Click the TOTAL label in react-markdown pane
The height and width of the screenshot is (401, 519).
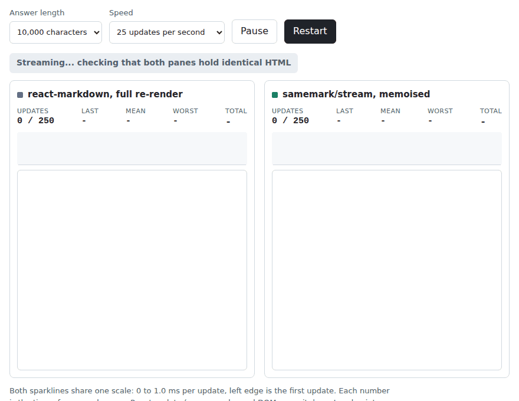(x=236, y=111)
